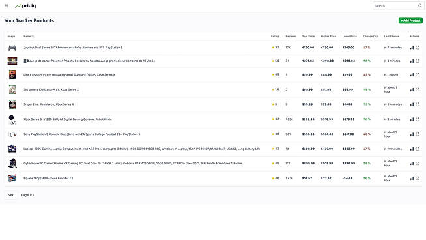Sort table by Name column header
426x240 pixels.
29,36
